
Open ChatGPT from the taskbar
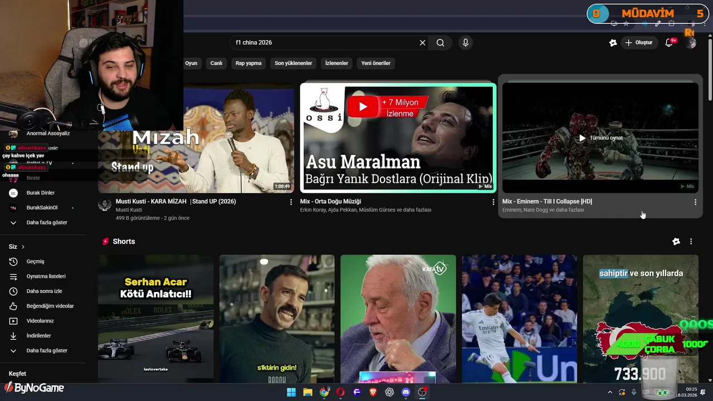click(x=389, y=392)
